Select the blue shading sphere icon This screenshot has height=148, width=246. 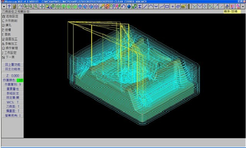pyautogui.click(x=129, y=7)
